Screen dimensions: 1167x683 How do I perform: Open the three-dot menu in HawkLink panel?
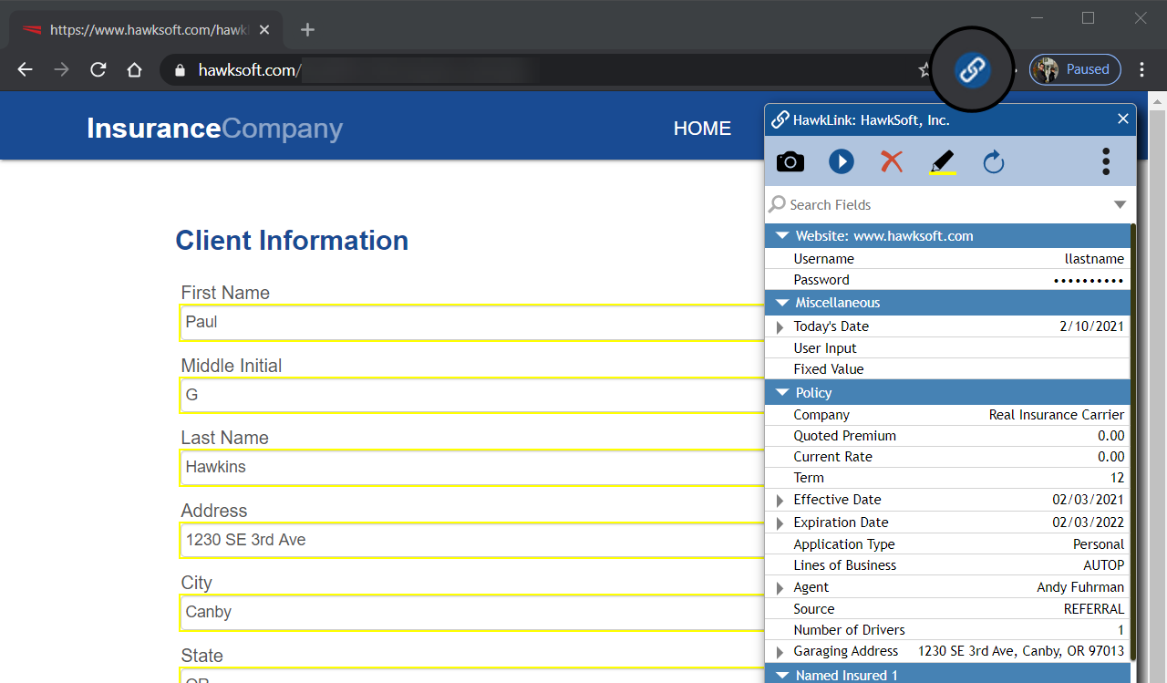coord(1105,161)
